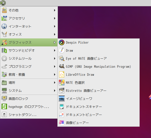Click the 画像ビューアー pink shapes icon
Viewport: 151px width, 138px height.
[62, 123]
